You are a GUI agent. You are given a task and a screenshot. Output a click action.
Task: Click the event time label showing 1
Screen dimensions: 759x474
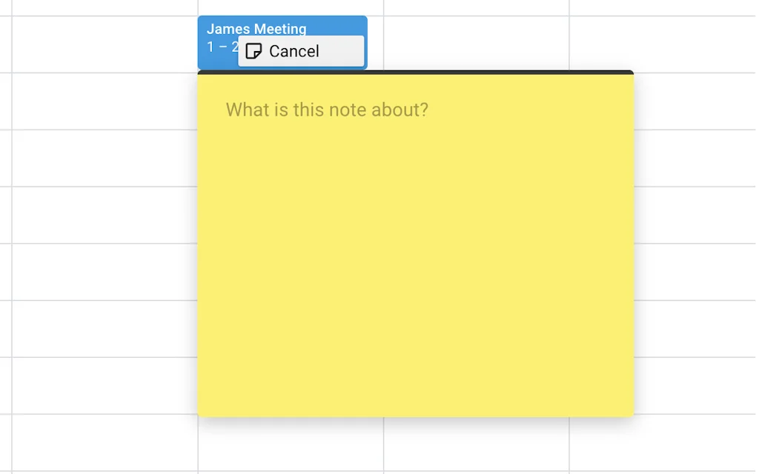(210, 47)
